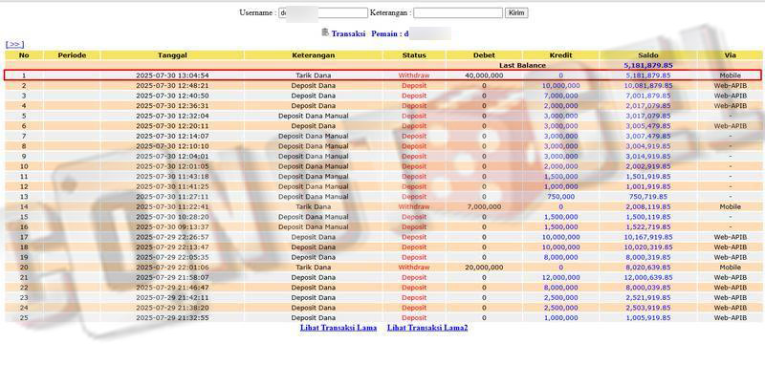Click the Tanggal column header
The width and height of the screenshot is (765, 365).
click(172, 55)
